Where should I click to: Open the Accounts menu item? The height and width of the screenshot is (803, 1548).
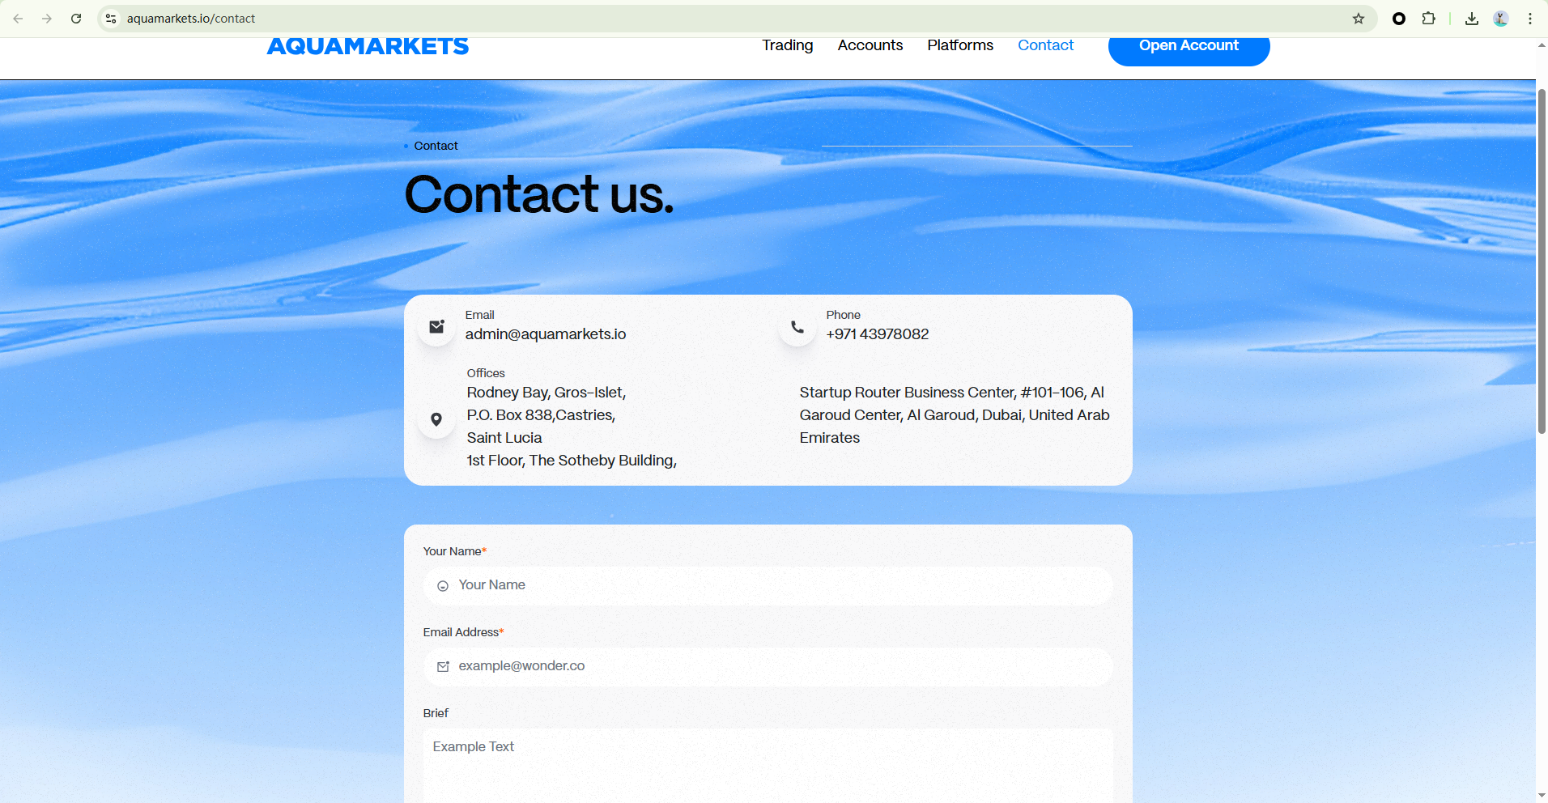[870, 45]
